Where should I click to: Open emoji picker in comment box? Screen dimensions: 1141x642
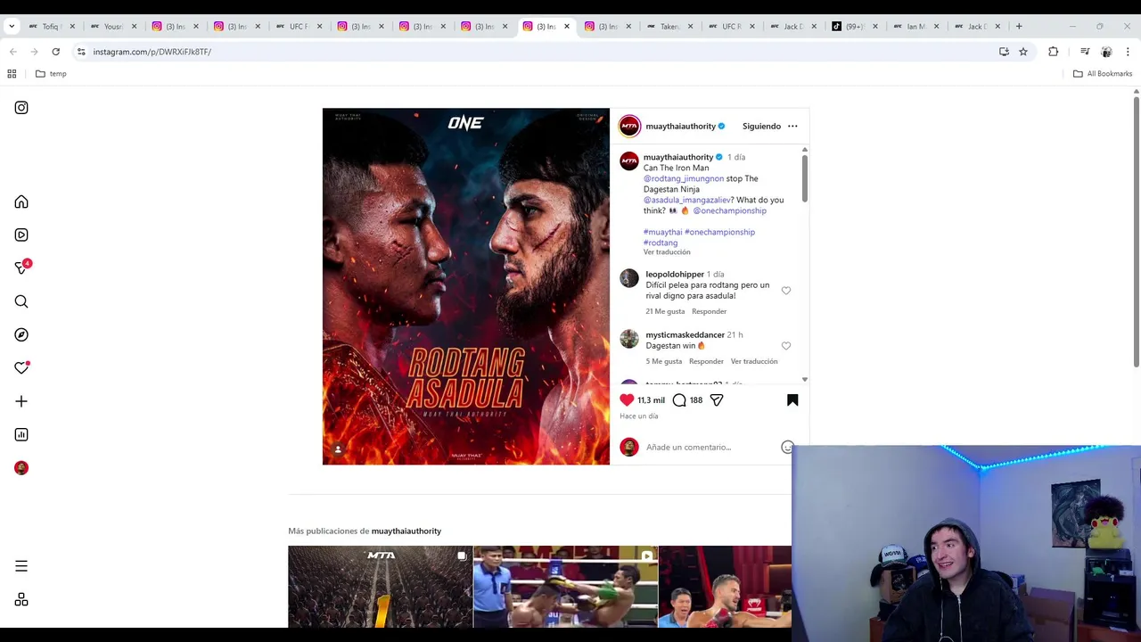(787, 447)
